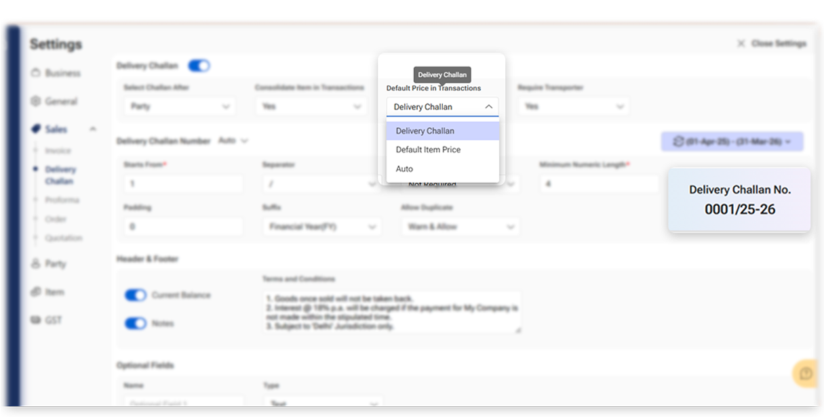Open Invoice under Sales
824x417 pixels.
click(58, 151)
